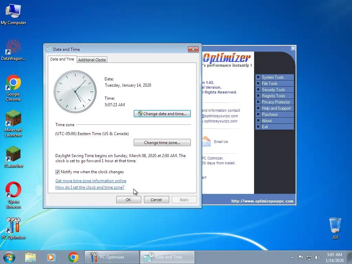The width and height of the screenshot is (352, 264).
Task: Click the Tuesday, January 14, 2020 date text
Action: [x=128, y=85]
